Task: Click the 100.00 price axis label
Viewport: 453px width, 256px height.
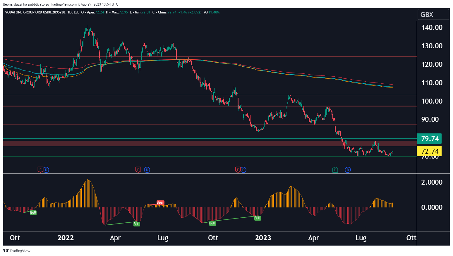Action: tap(432, 101)
